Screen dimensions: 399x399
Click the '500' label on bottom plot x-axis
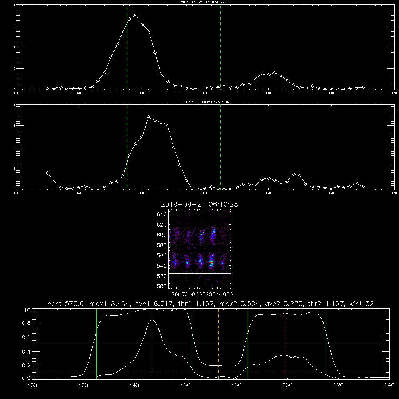coord(32,385)
